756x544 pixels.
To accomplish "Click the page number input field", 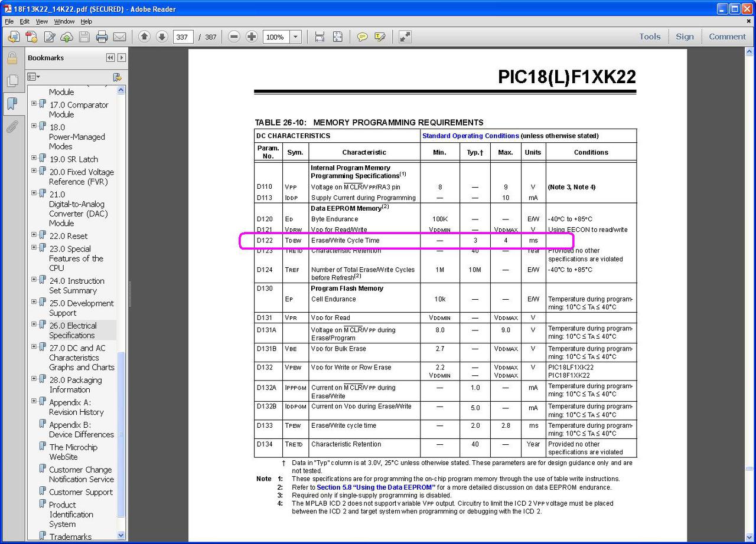I will 184,37.
